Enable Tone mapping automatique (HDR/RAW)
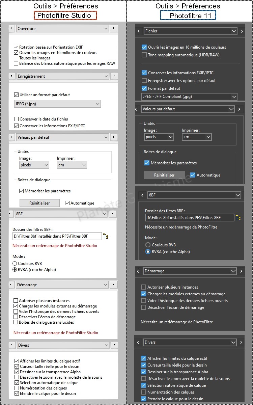 (144, 55)
